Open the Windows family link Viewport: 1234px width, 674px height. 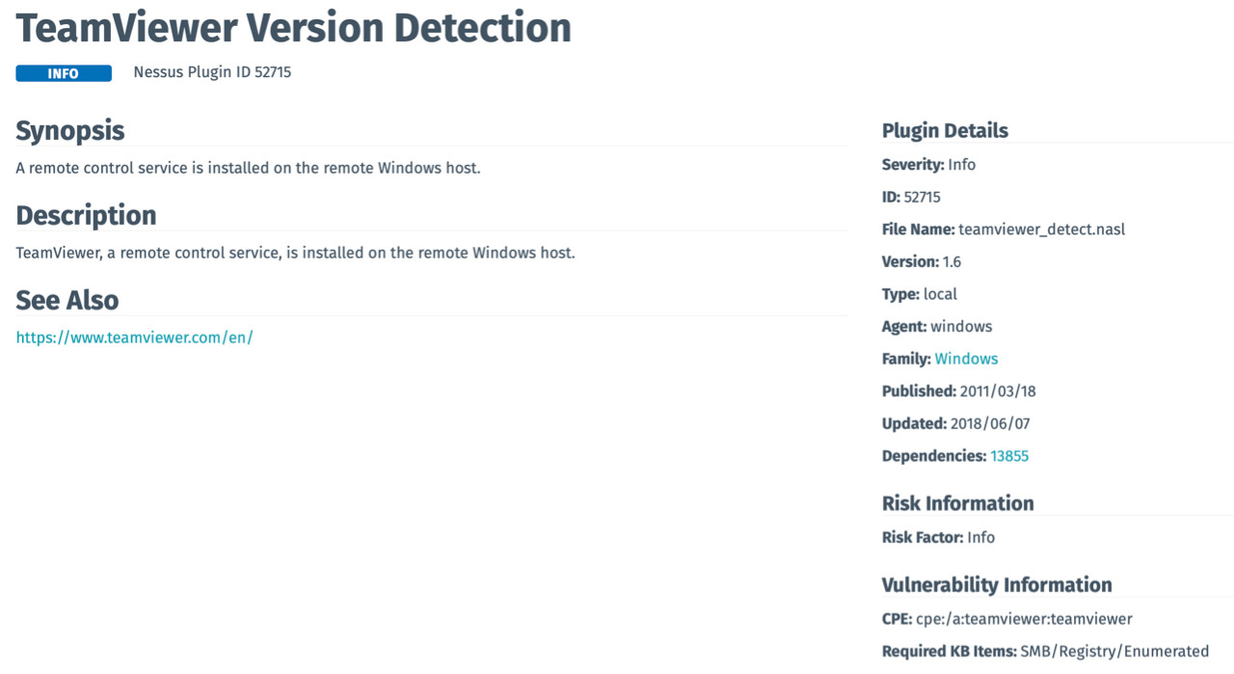[x=966, y=359]
